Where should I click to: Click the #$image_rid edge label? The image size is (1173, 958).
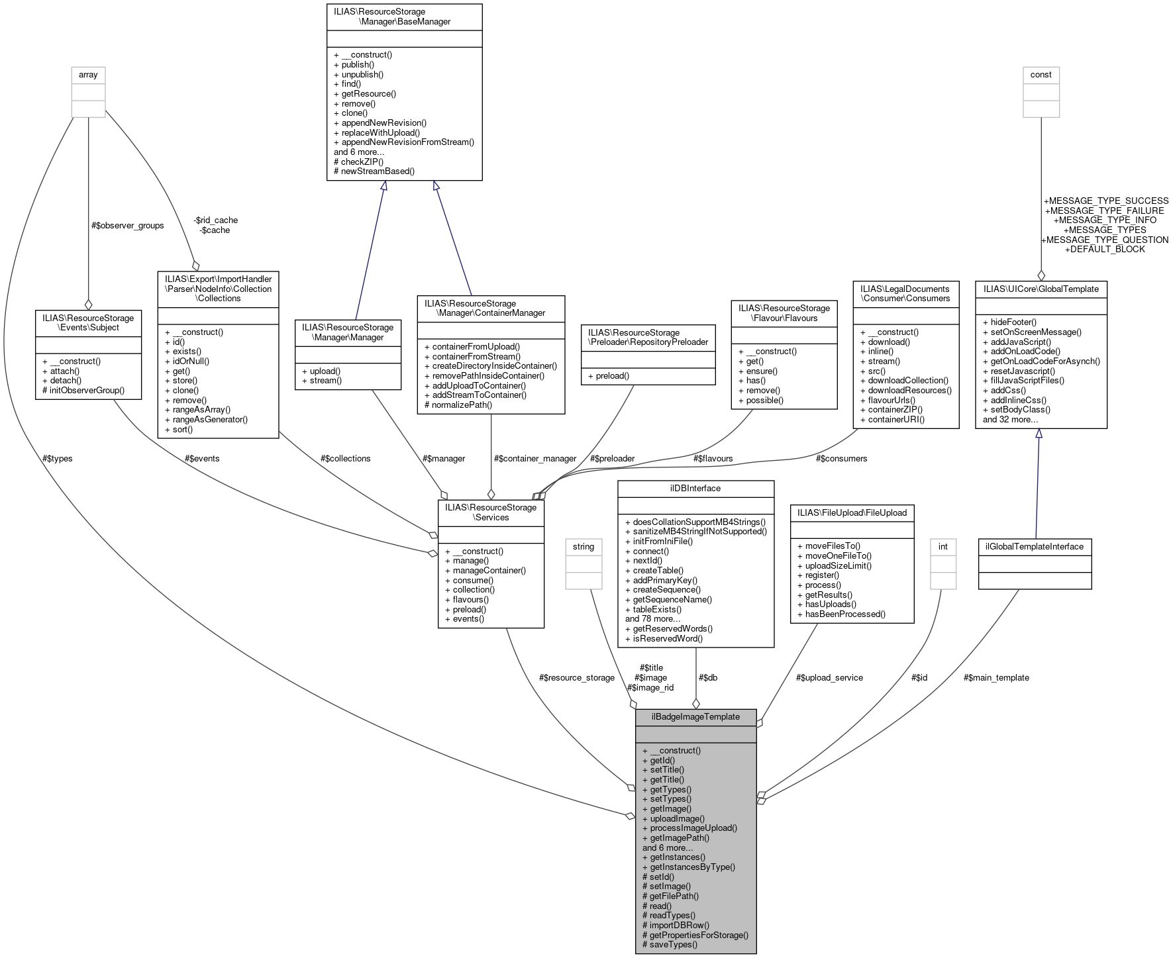click(650, 687)
